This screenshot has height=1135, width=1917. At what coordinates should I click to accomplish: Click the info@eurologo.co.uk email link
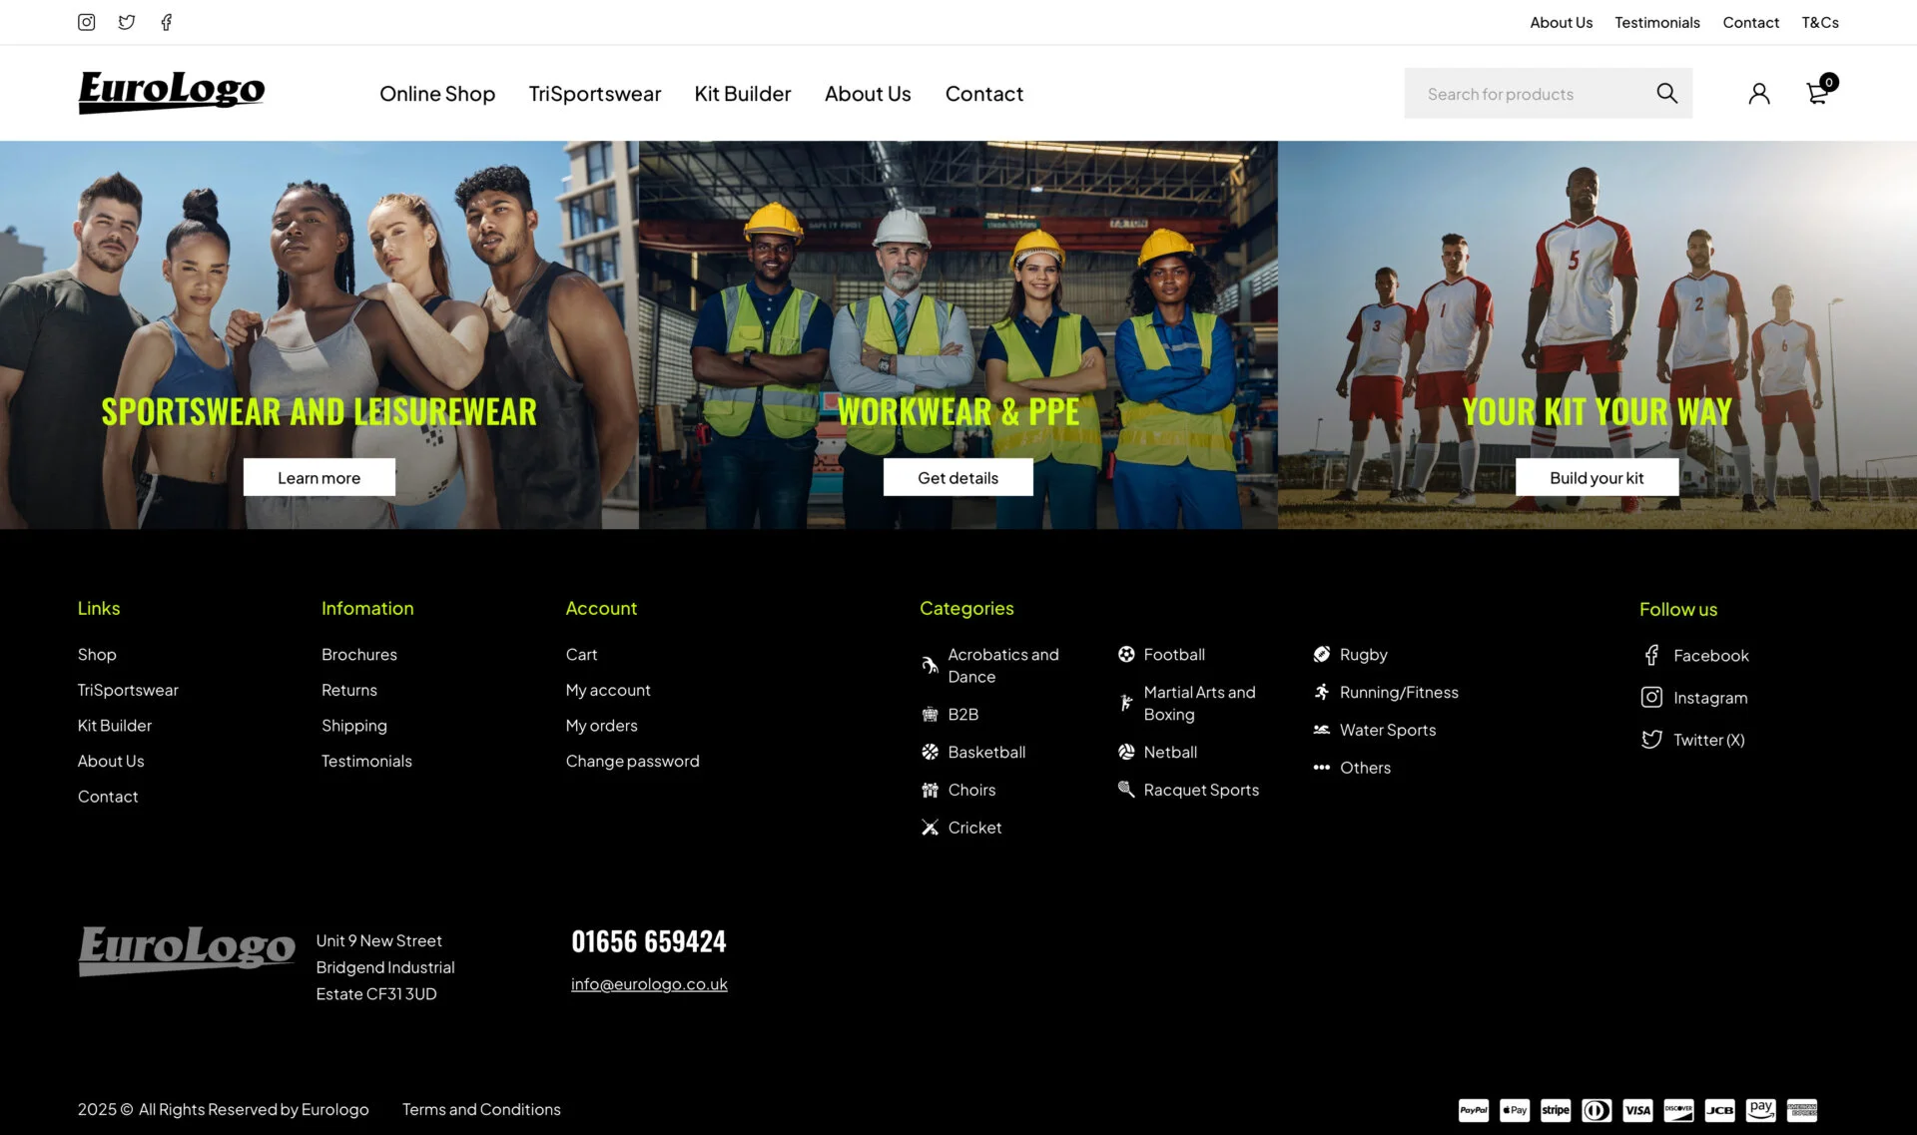click(x=649, y=984)
